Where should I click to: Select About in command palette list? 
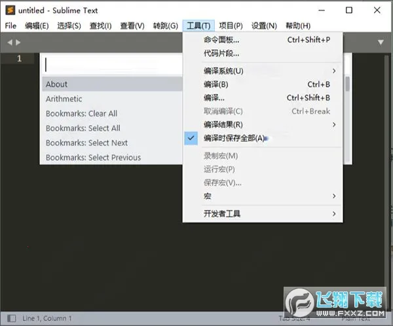(112, 84)
